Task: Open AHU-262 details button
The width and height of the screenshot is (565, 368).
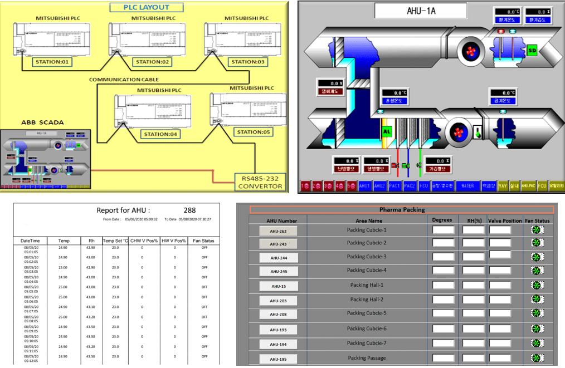Action: tap(278, 231)
